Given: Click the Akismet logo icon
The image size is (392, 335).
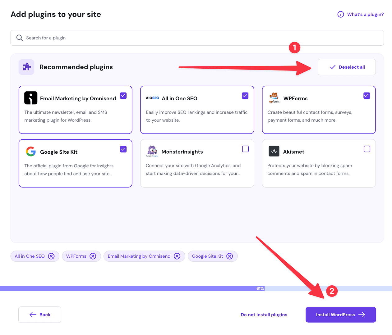Looking at the screenshot, I should [x=274, y=151].
